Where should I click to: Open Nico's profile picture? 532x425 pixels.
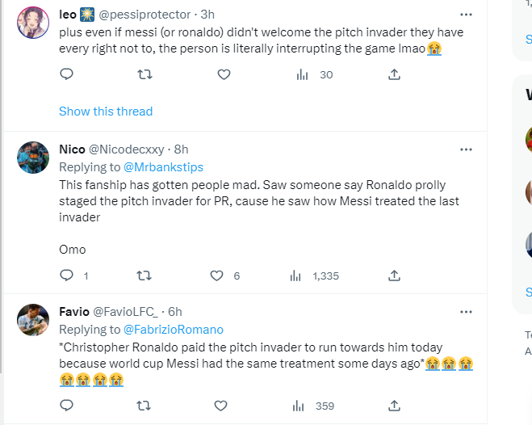[x=33, y=158]
